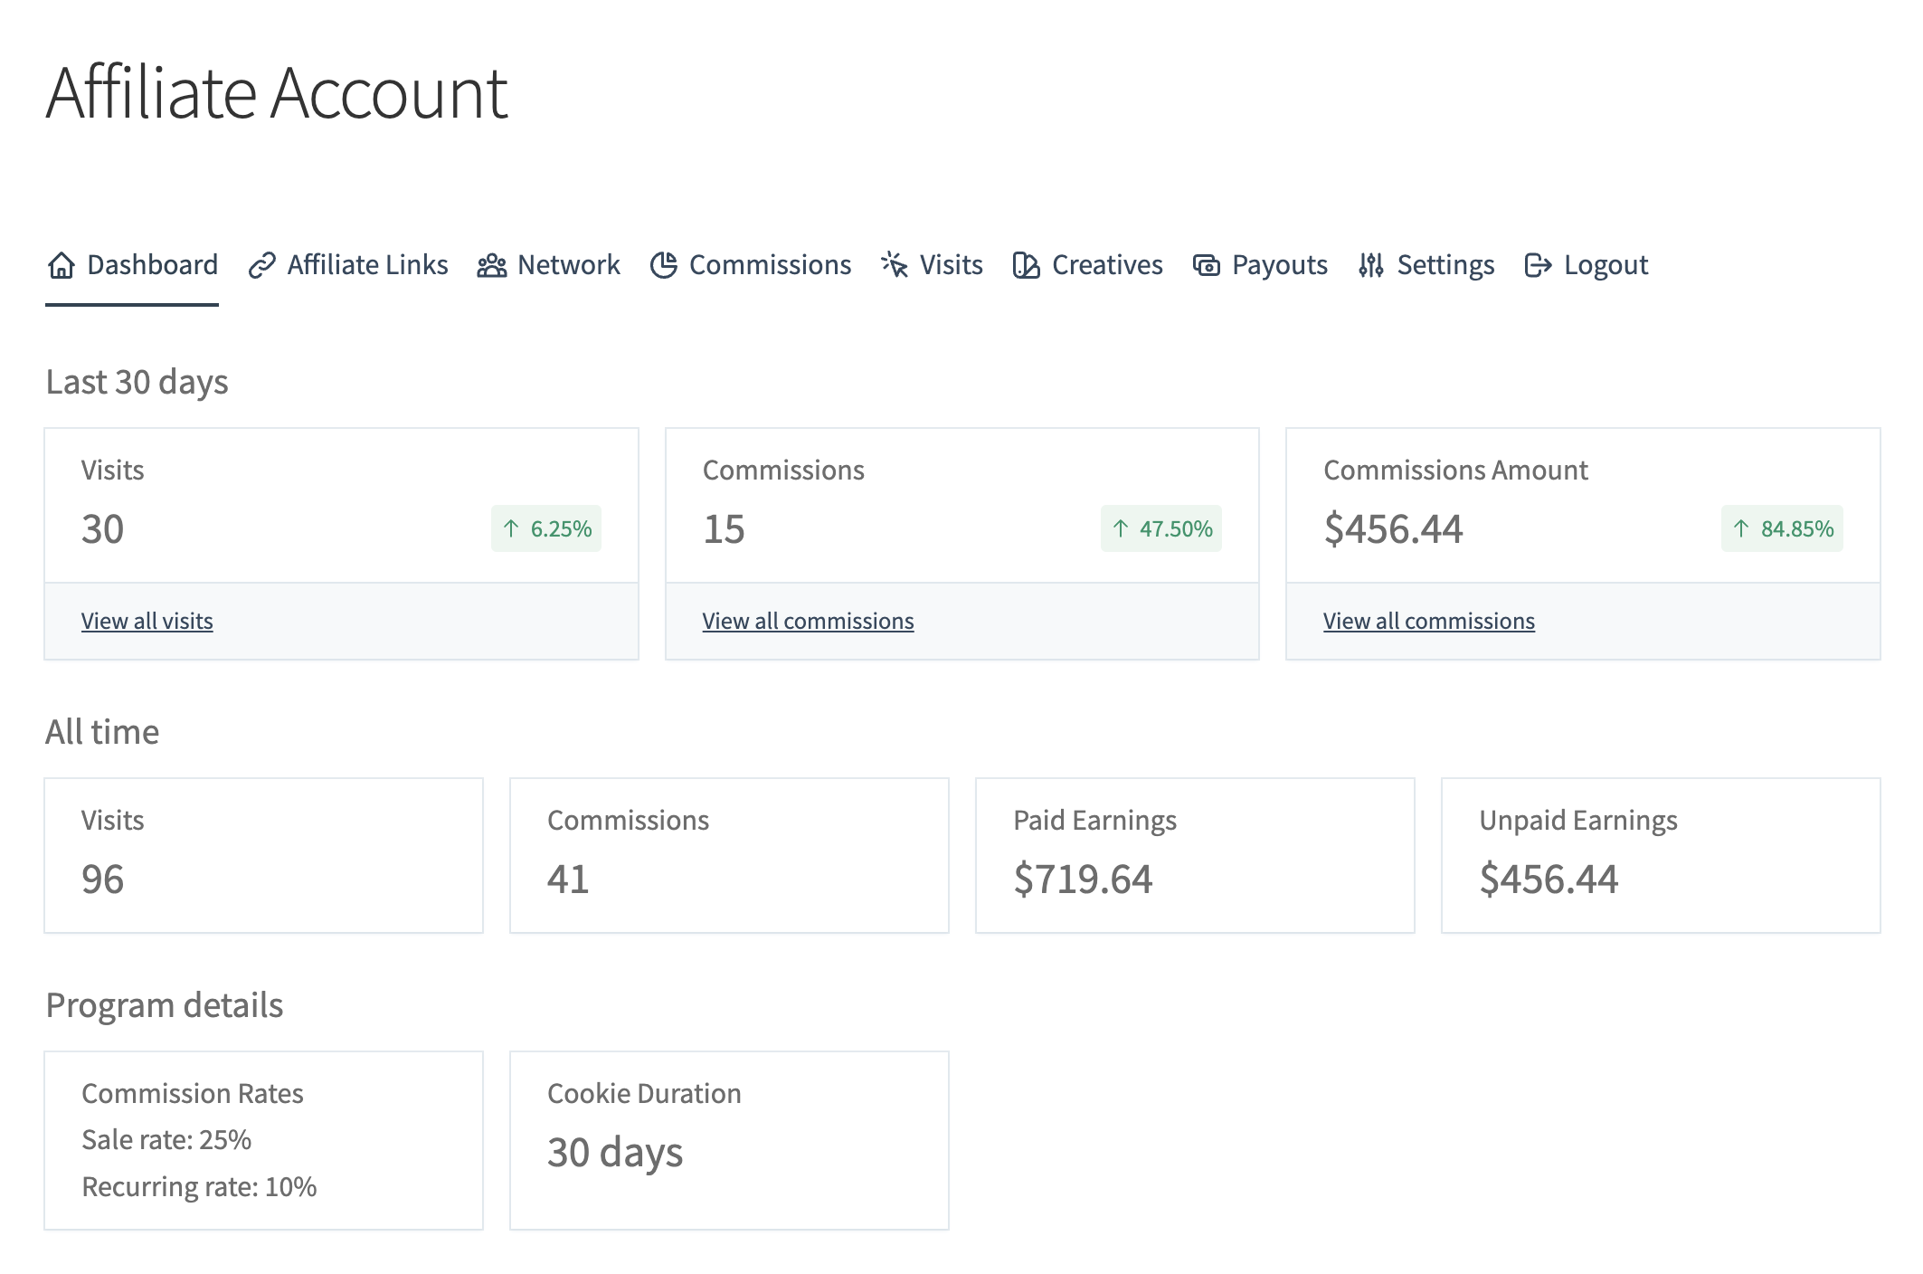Click View all commissions under Commissions Amount
Image resolution: width=1923 pixels, height=1274 pixels.
(x=1428, y=621)
